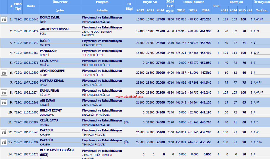The image size is (270, 159).
Task: Click the video icon on Karabük row 13
Action: coord(4,142)
